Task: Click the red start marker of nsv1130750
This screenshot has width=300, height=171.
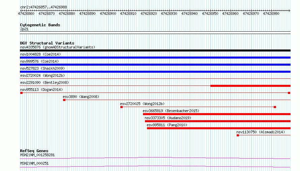Action: [238, 135]
